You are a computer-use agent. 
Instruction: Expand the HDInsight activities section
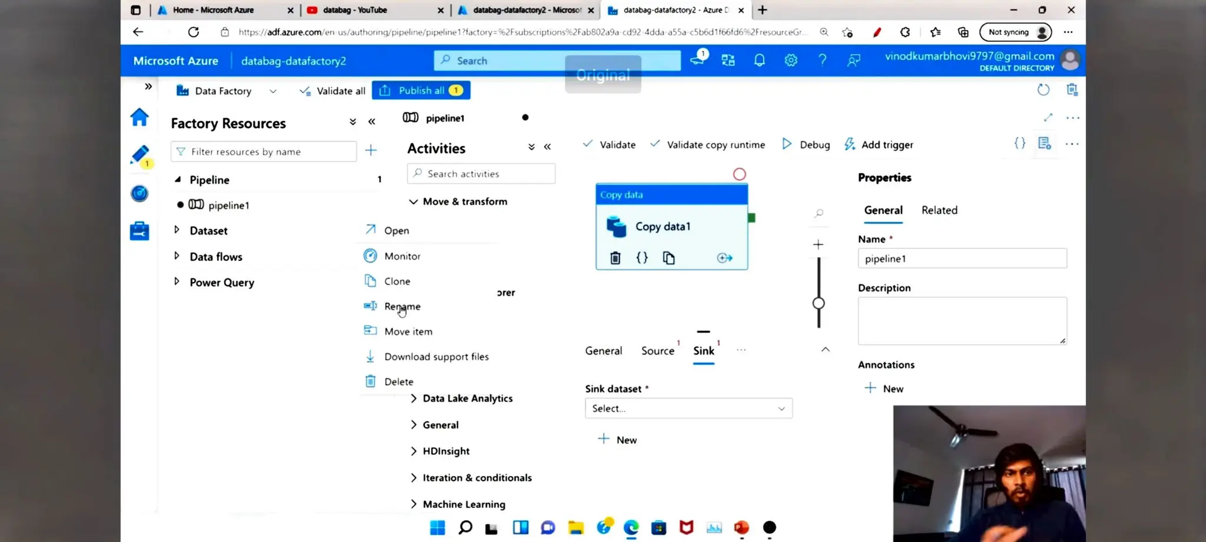coord(413,451)
